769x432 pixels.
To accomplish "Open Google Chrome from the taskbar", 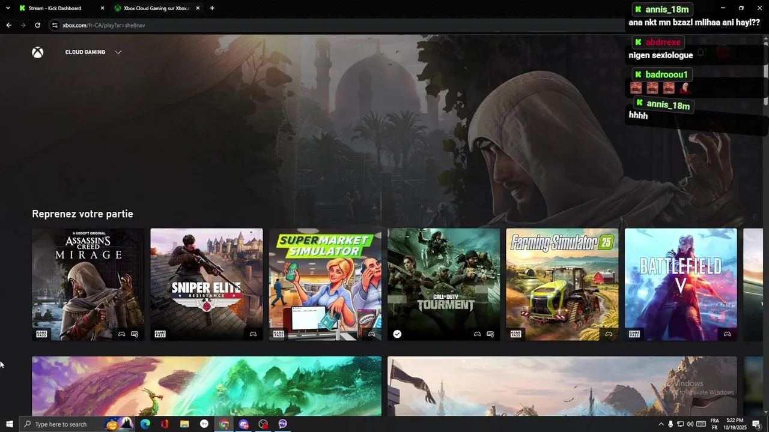I will tap(224, 424).
